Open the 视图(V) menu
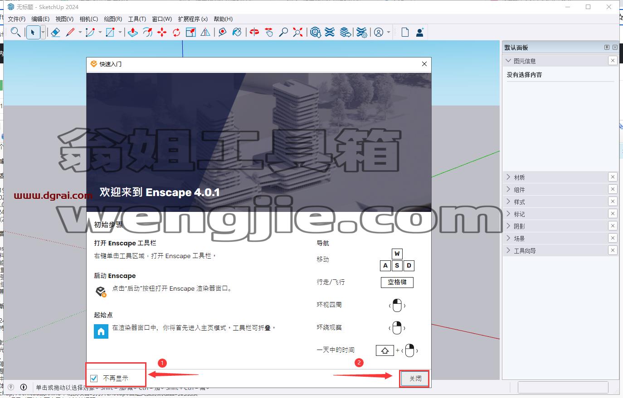 pos(64,19)
